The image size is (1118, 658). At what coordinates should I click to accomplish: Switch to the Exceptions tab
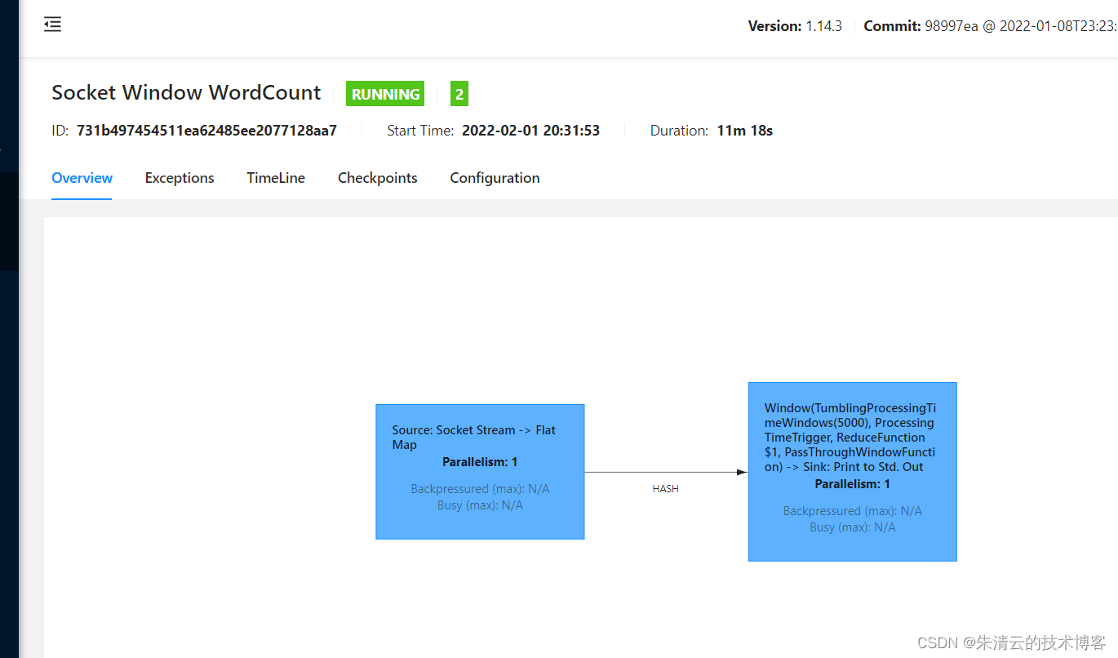coord(180,178)
